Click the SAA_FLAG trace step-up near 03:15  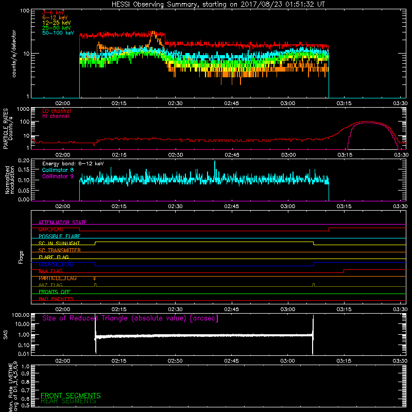click(x=344, y=271)
